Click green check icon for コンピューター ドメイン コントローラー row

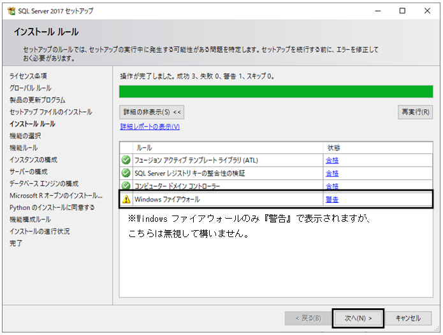126,186
